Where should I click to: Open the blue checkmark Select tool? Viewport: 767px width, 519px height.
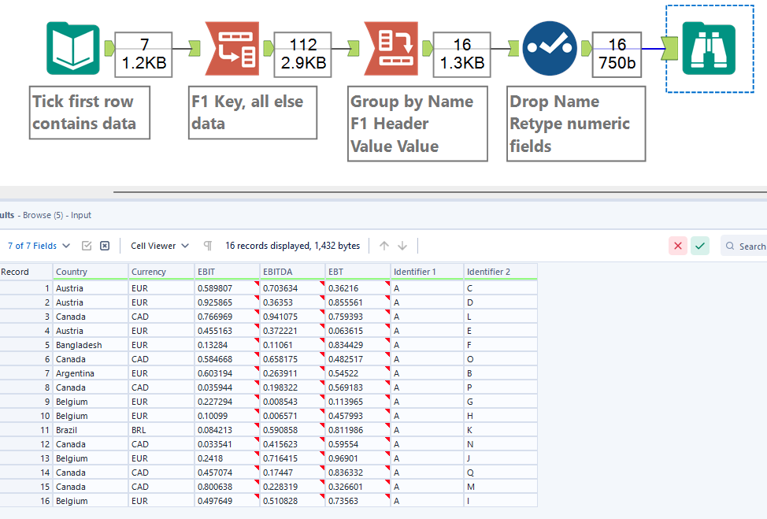550,48
